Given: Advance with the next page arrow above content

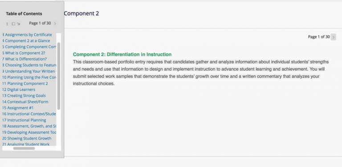Looking at the screenshot, I should point(333,37).
